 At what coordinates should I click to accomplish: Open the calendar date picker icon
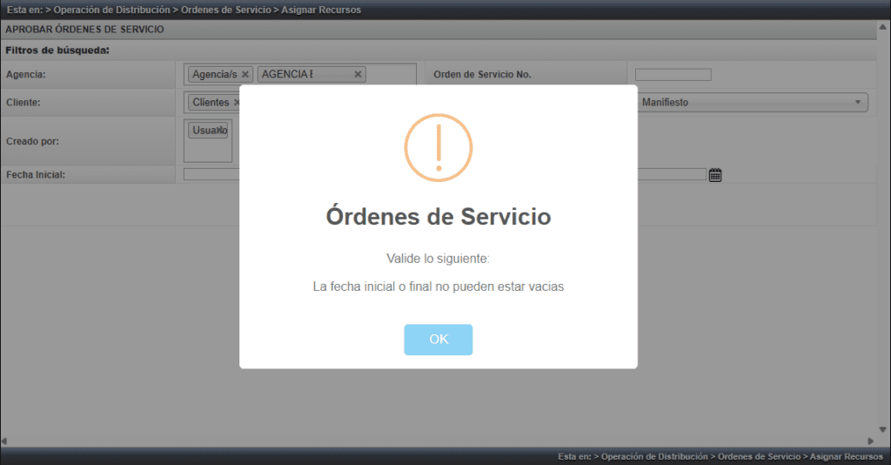pos(715,175)
